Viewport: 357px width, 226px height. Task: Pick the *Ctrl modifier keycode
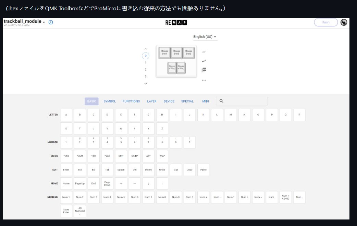point(66,156)
